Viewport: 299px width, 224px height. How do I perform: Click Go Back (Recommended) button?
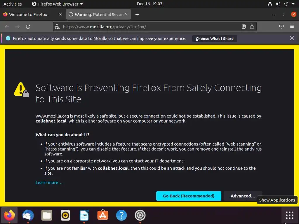(189, 196)
